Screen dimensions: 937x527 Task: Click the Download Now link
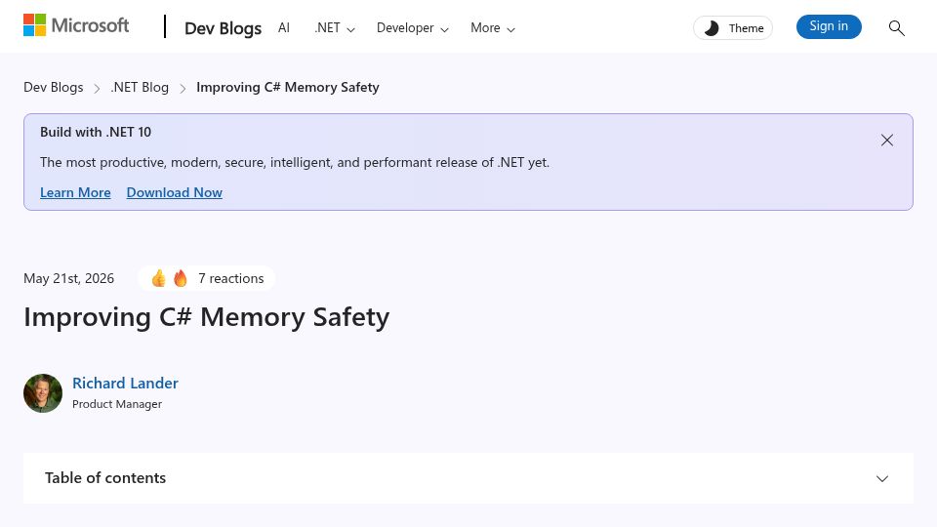175,192
